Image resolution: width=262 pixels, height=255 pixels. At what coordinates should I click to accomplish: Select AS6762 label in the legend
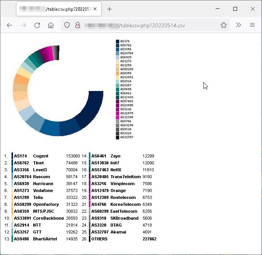[126, 45]
